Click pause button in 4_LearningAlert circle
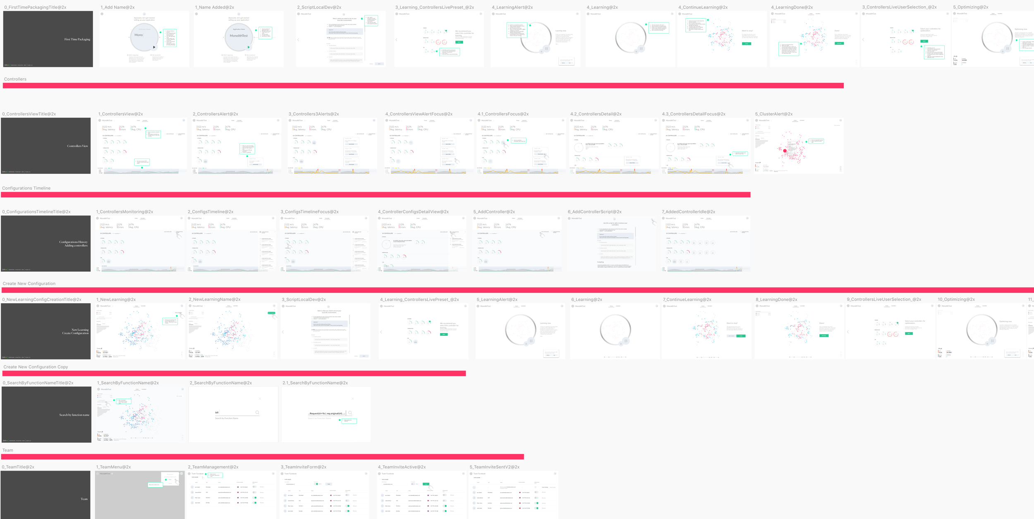Viewport: 1034px width, 519px height. point(546,48)
